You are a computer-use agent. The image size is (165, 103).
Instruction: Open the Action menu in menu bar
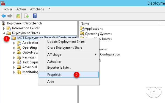point(21,9)
